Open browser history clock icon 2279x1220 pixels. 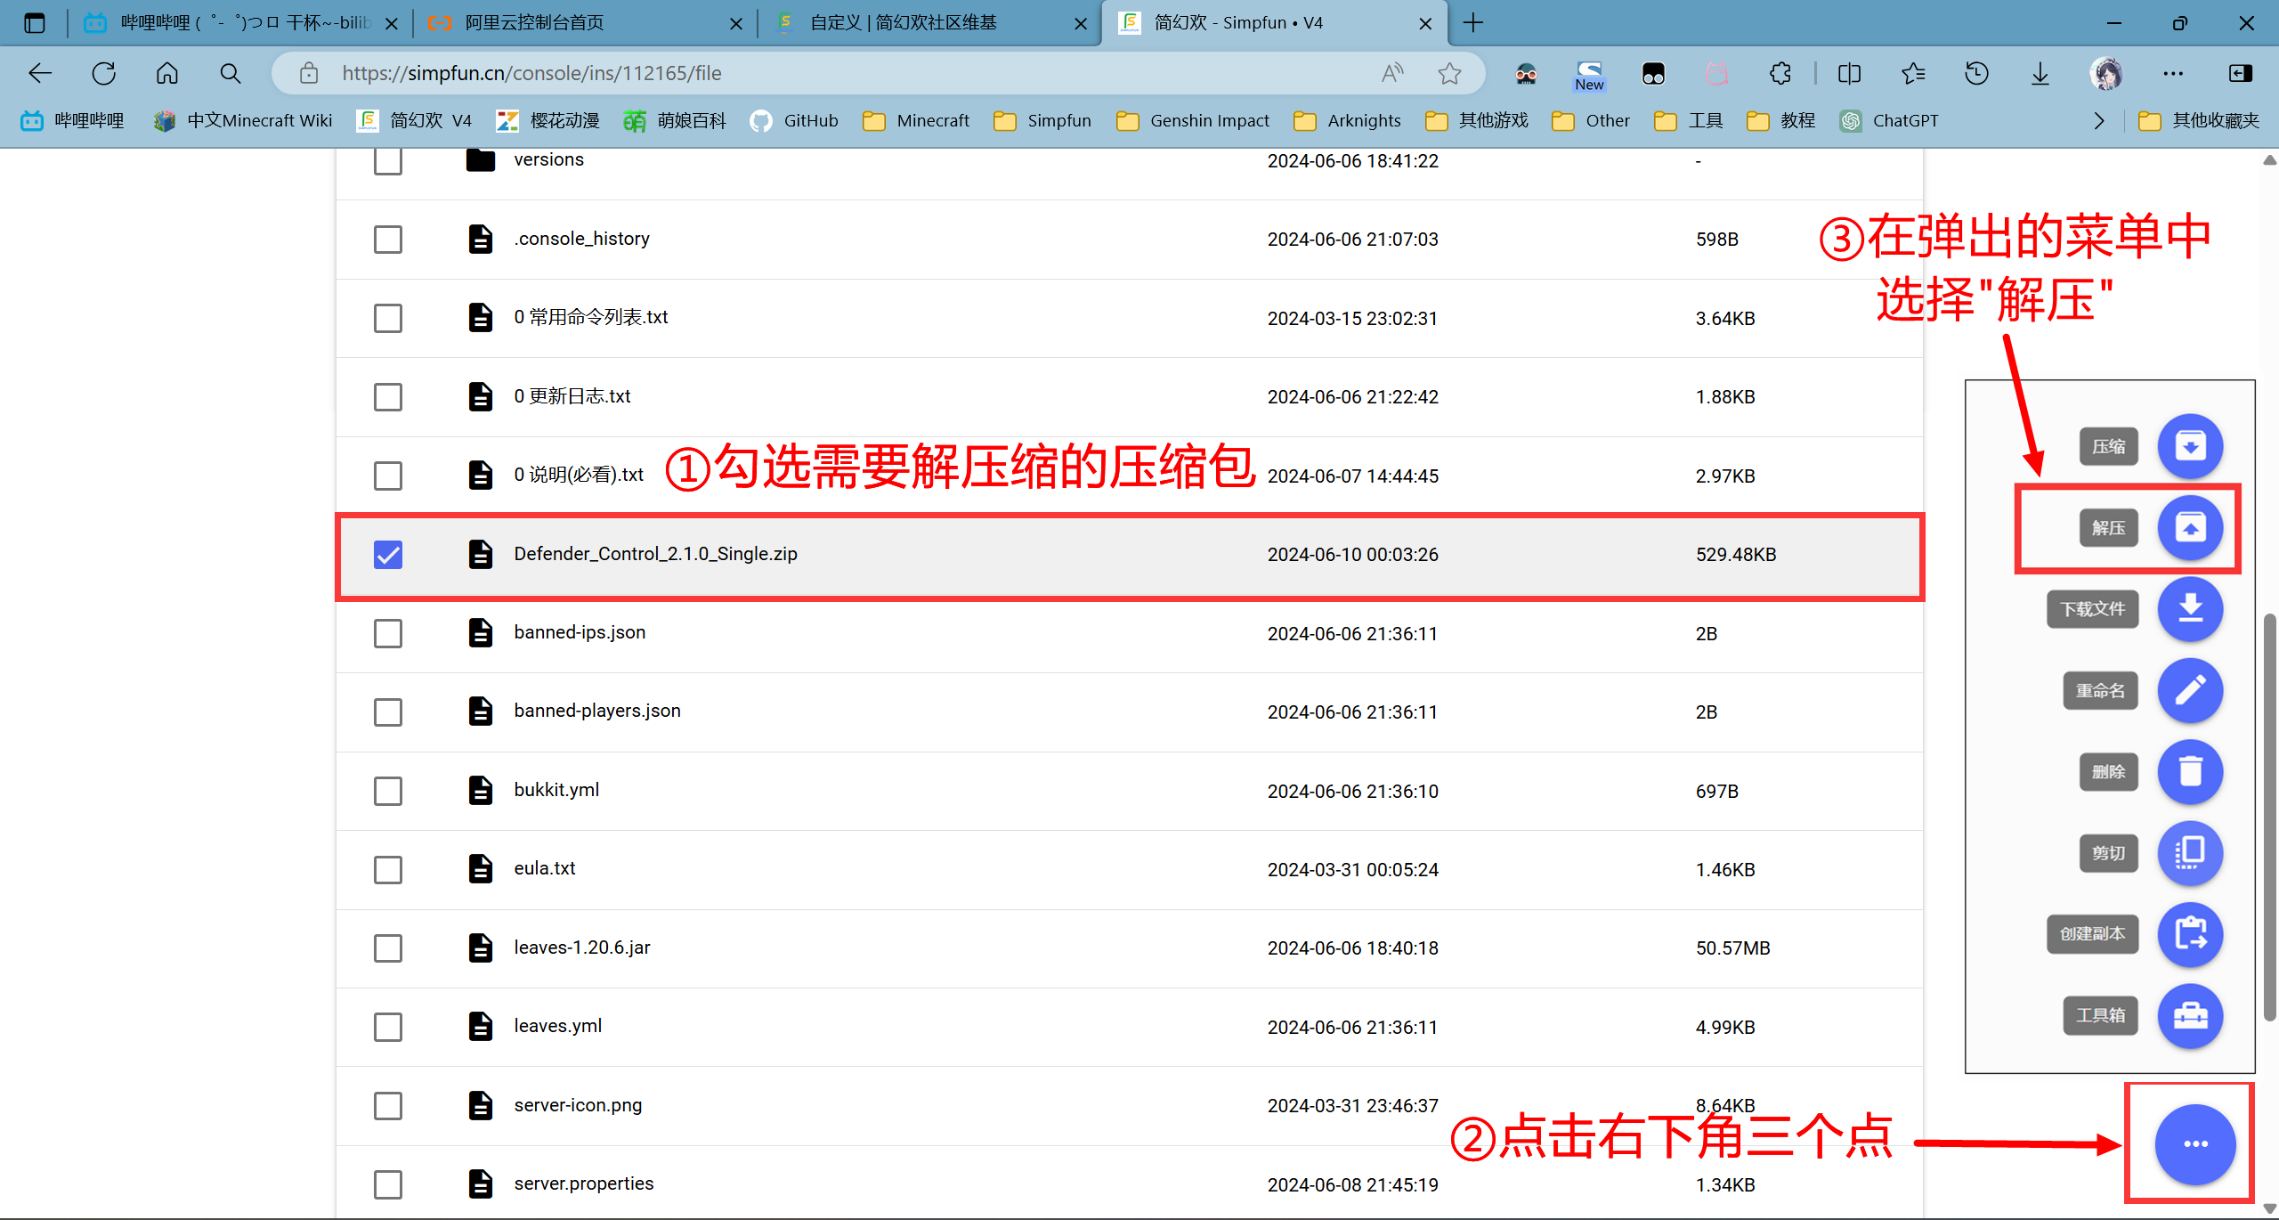(x=1976, y=73)
